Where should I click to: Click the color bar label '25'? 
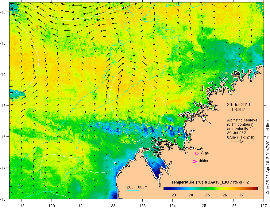coord(207,195)
